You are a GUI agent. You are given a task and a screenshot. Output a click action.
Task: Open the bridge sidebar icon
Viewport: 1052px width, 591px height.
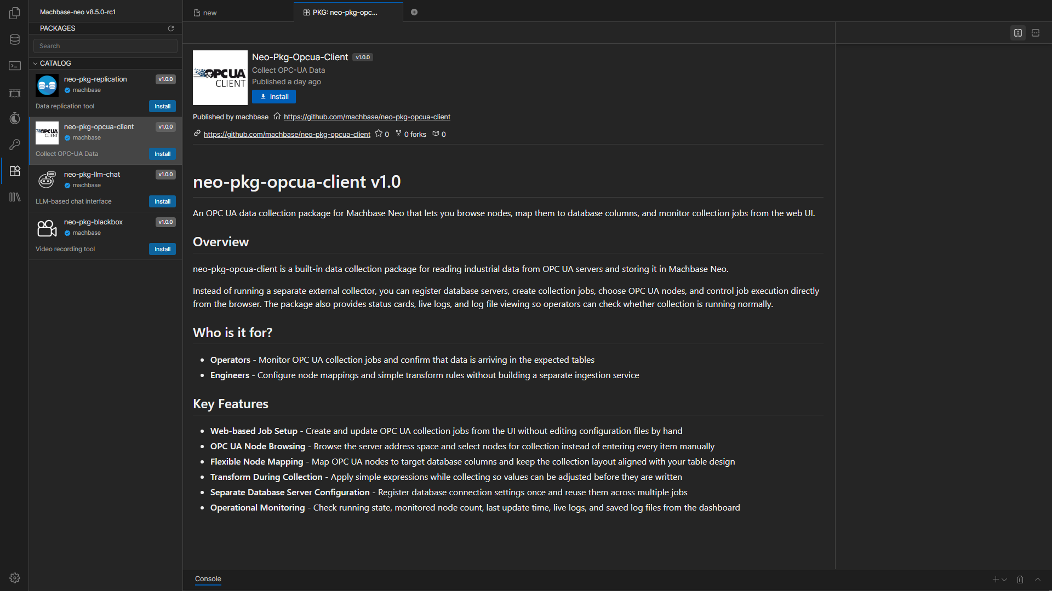click(15, 92)
